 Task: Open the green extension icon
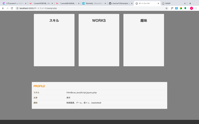pos(185,8)
